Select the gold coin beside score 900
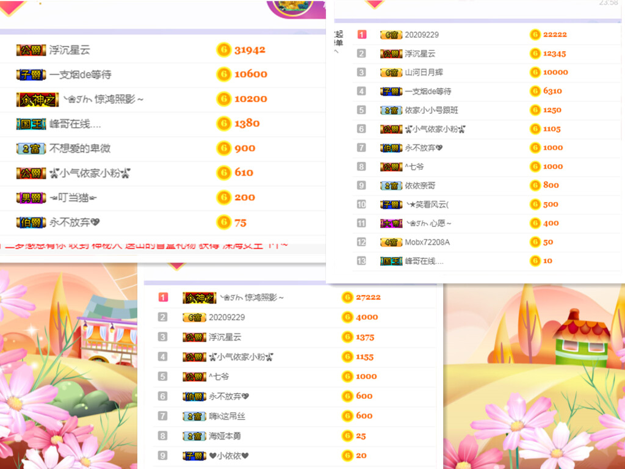 223,148
